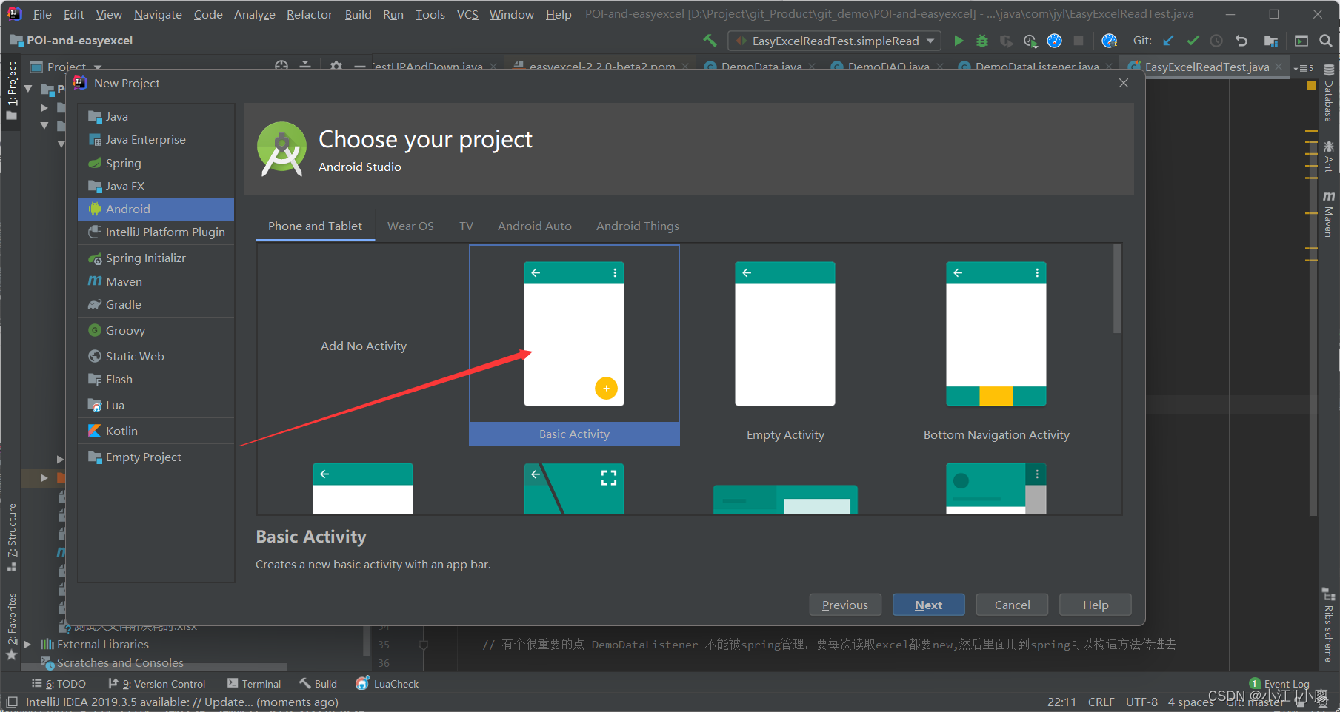
Task: Click the Search Everywhere magnifier icon
Action: (x=1326, y=41)
